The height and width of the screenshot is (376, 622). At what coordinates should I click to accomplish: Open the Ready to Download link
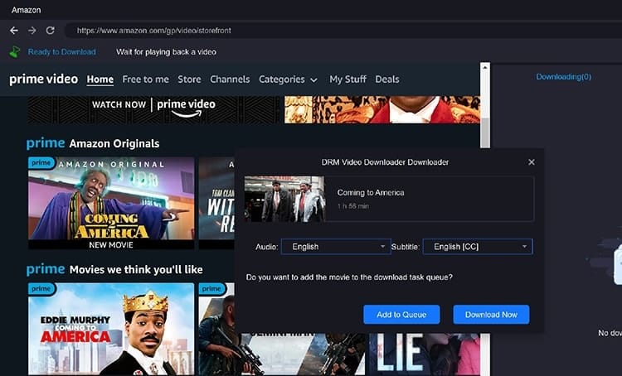coord(62,52)
